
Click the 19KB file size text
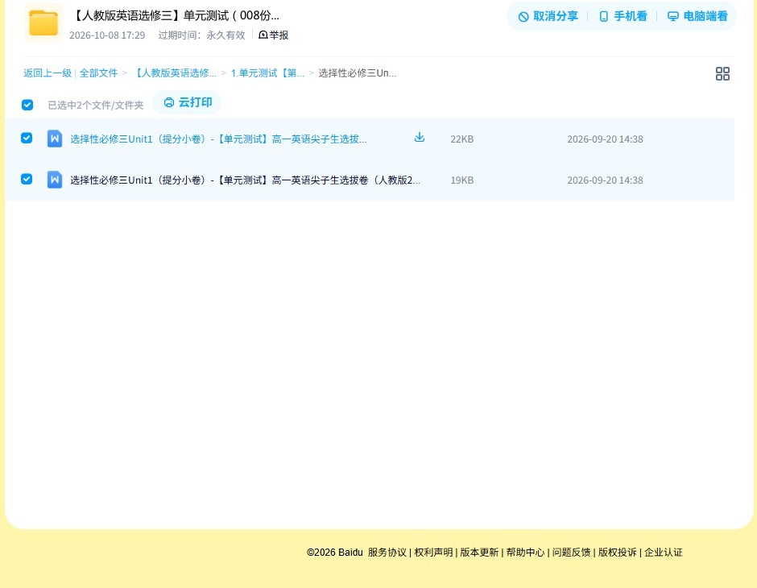coord(461,180)
